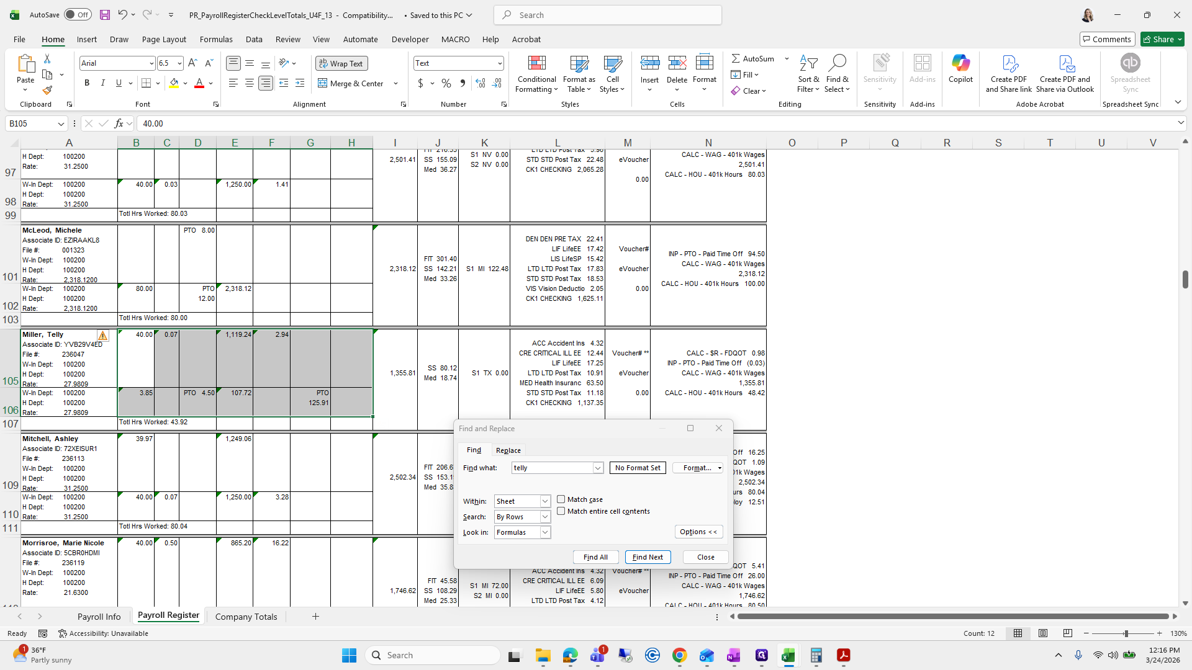Screen dimensions: 1192x670
Task: Open the Company Totals sheet tab
Action: pos(246,617)
